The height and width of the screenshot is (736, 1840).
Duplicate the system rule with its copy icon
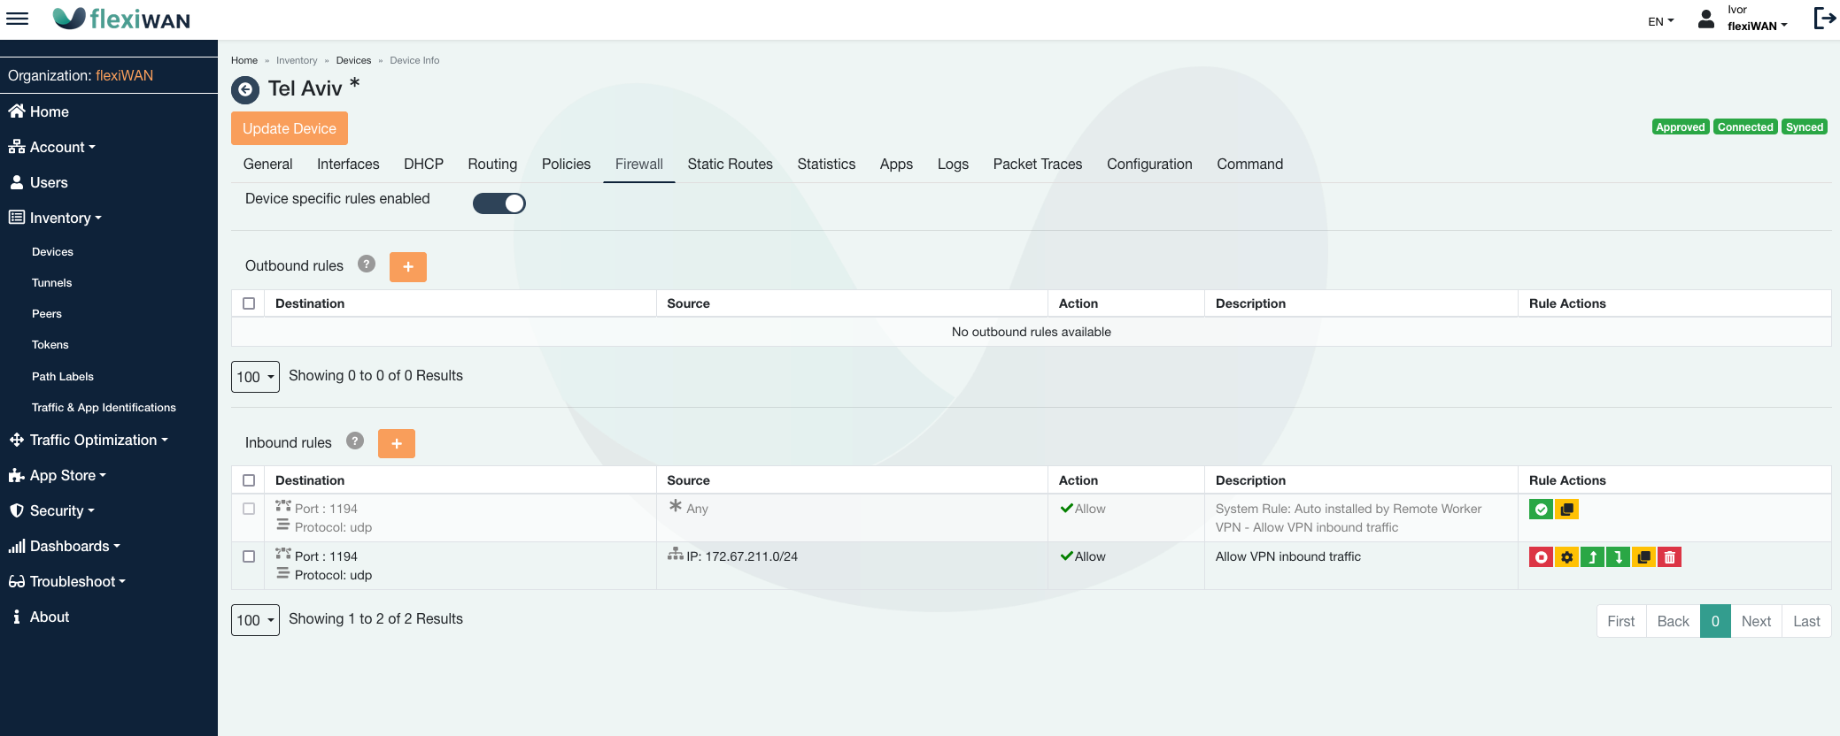(1566, 510)
